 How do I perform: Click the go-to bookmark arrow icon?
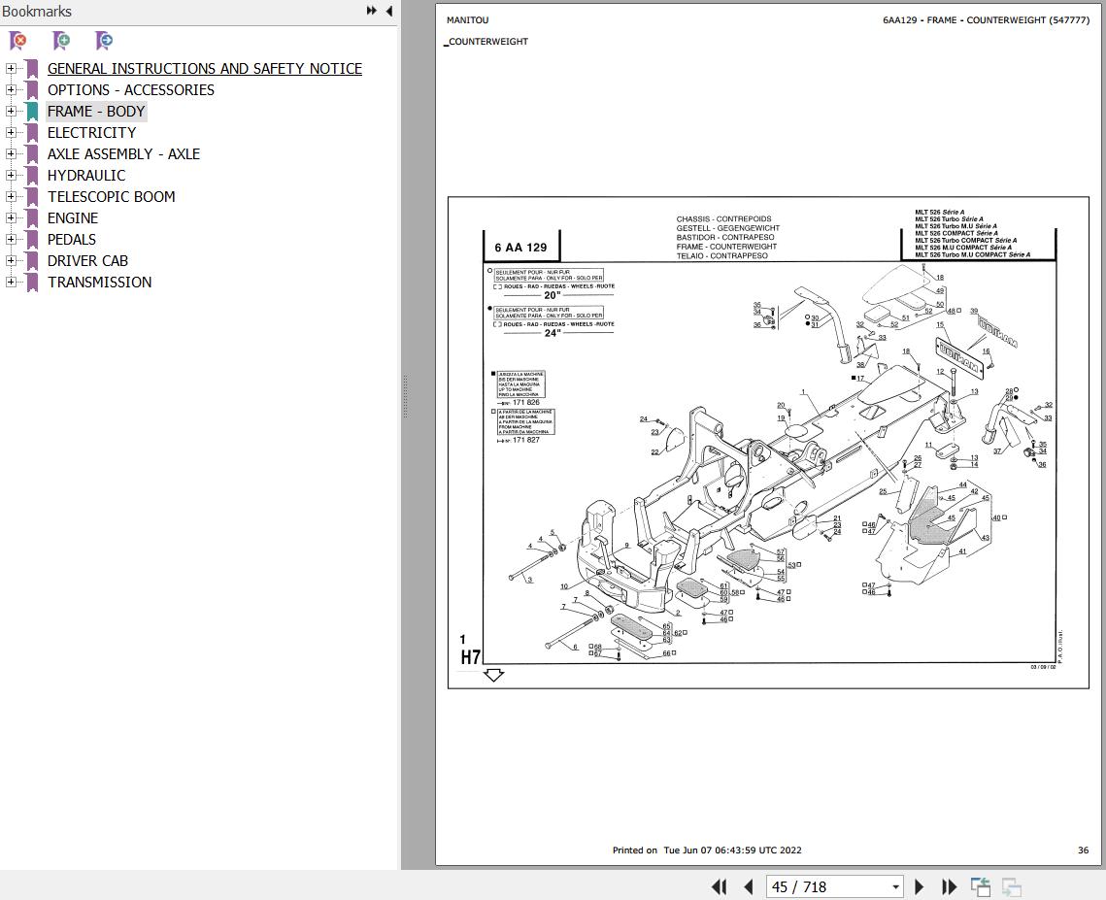(x=104, y=41)
